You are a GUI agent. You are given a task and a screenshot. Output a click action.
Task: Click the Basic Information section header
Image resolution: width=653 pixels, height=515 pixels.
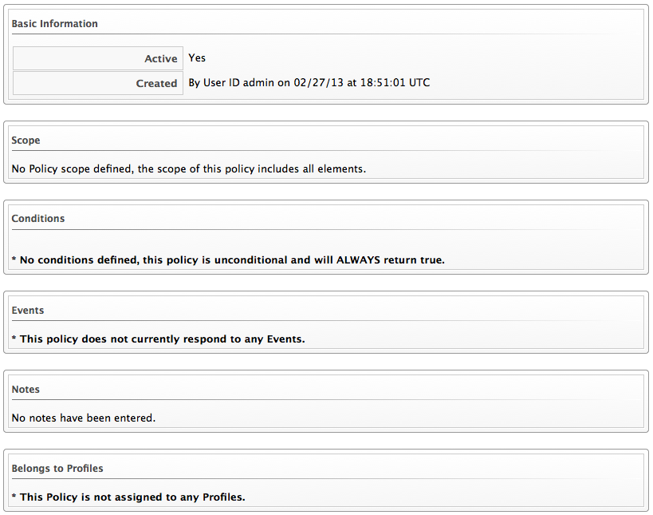click(x=54, y=24)
